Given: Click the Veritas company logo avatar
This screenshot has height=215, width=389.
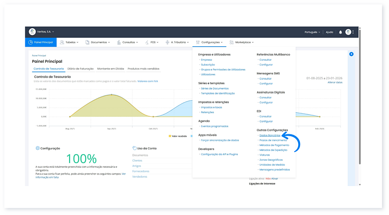Looking at the screenshot, I should 32,32.
